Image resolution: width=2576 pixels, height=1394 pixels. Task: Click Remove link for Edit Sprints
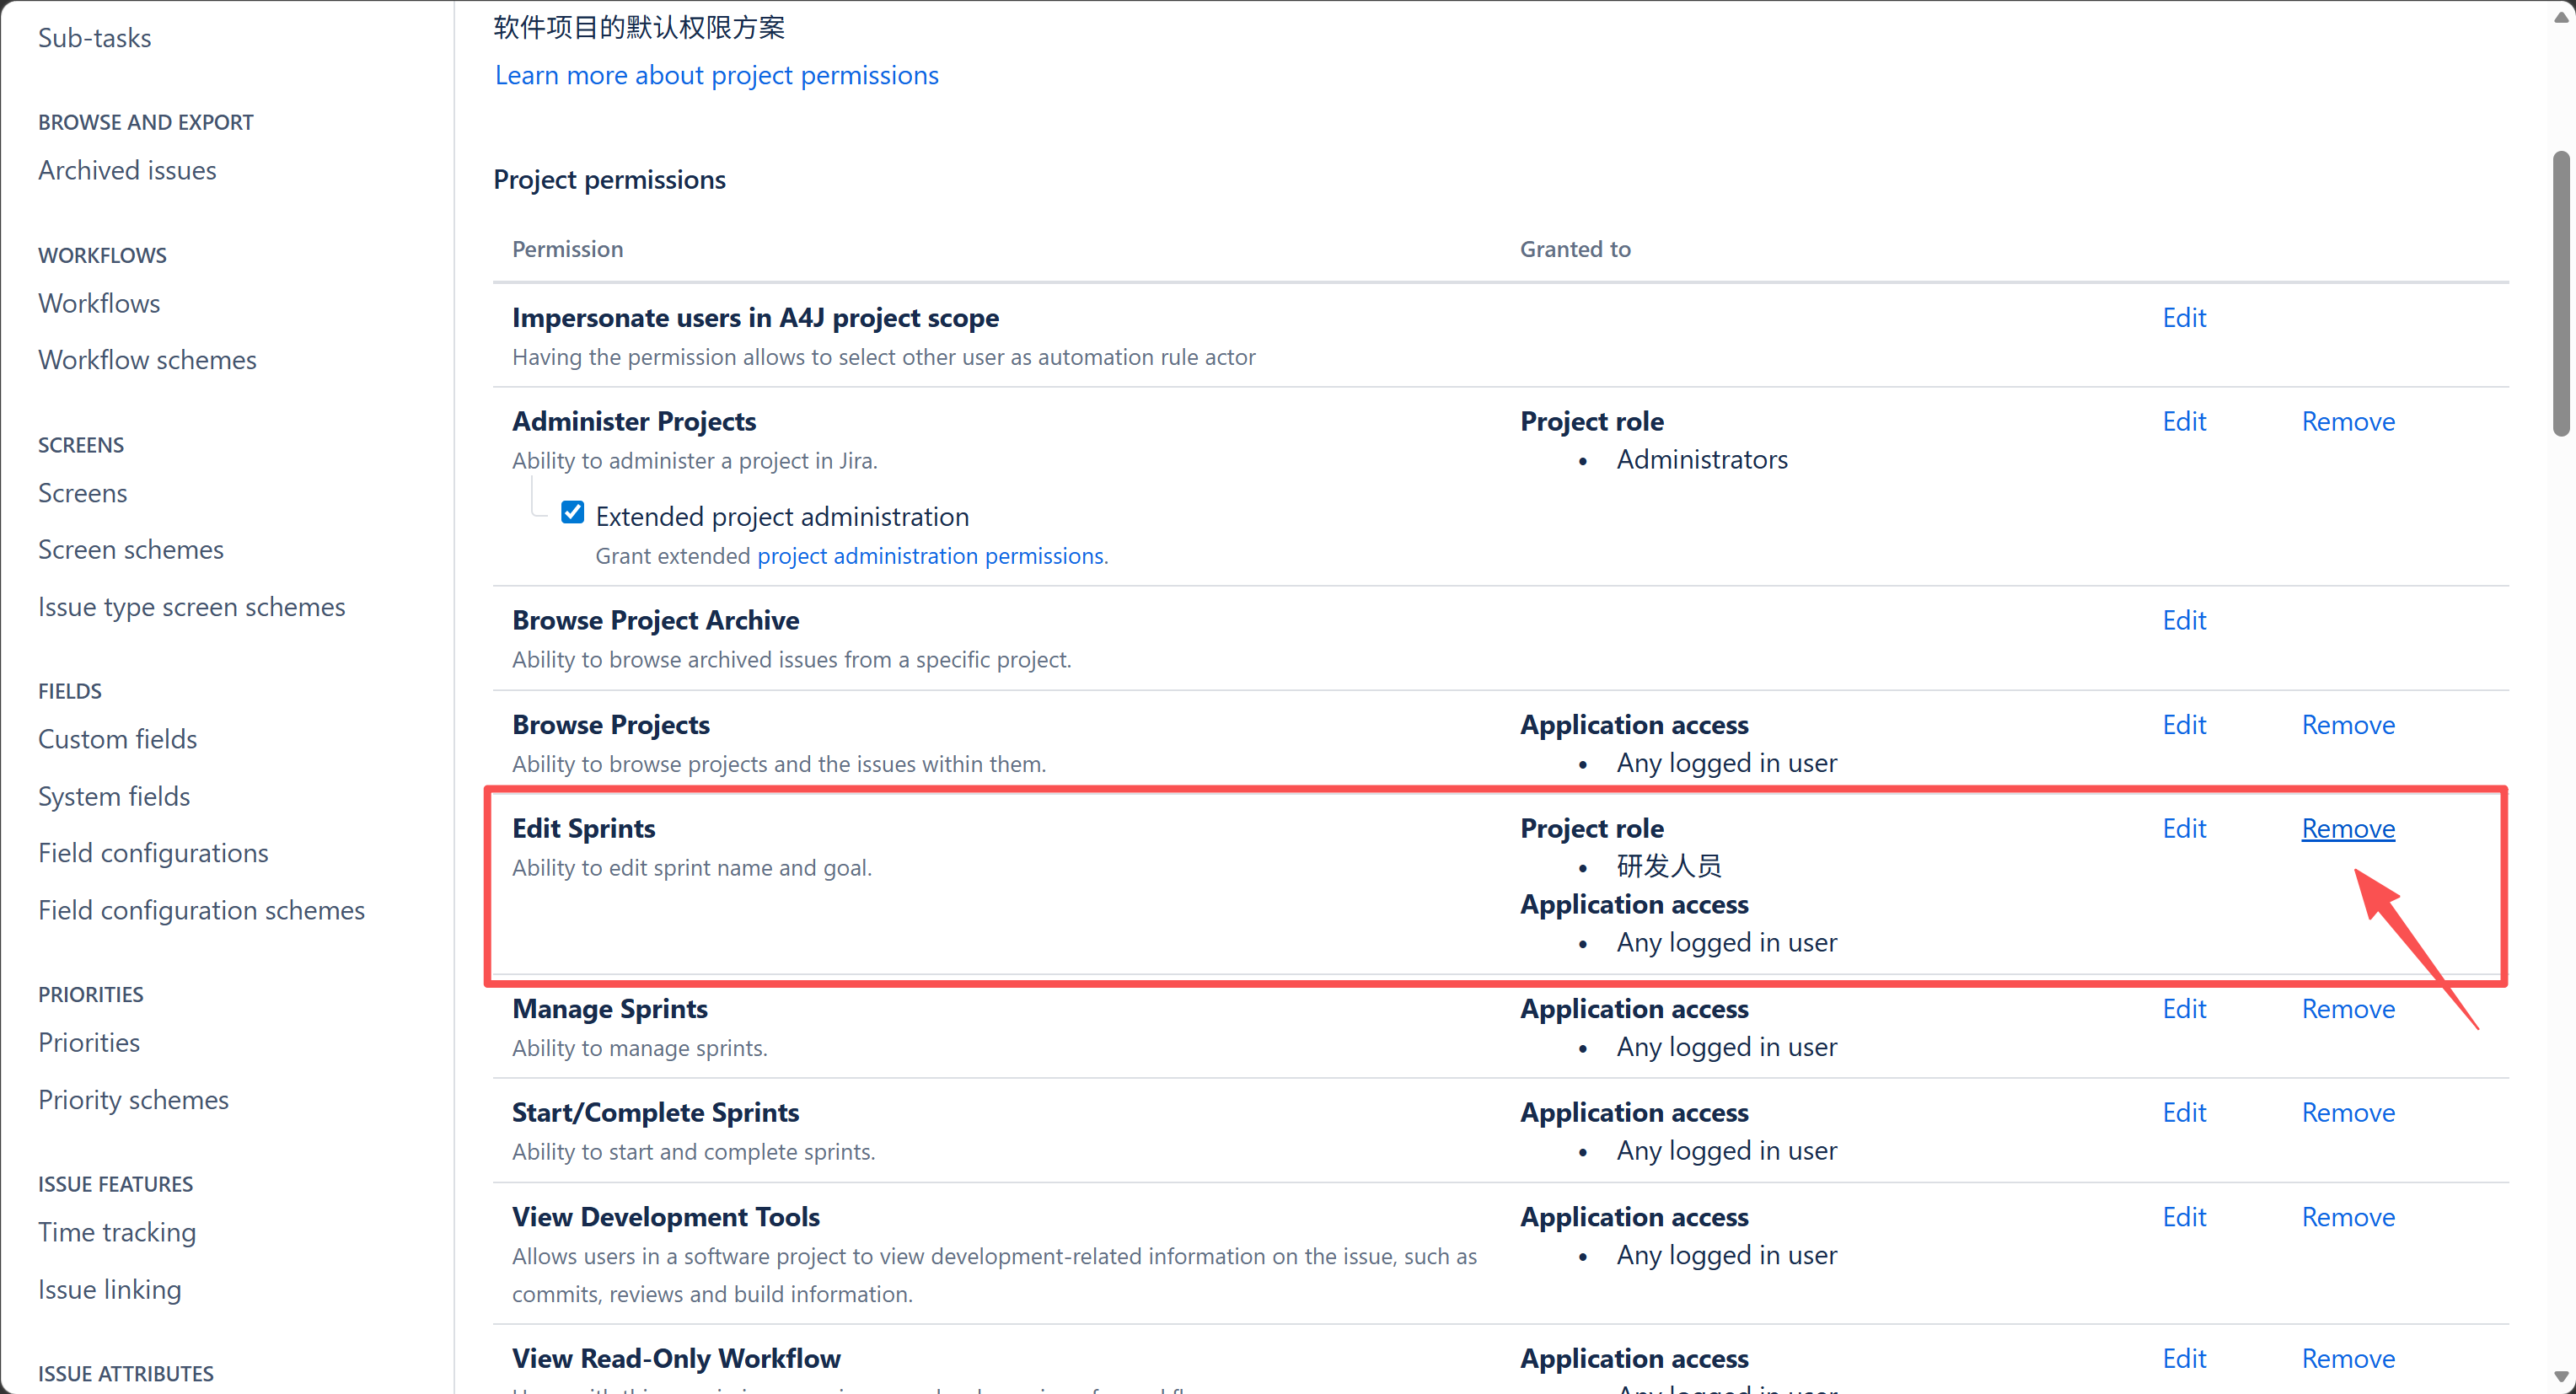(2348, 828)
